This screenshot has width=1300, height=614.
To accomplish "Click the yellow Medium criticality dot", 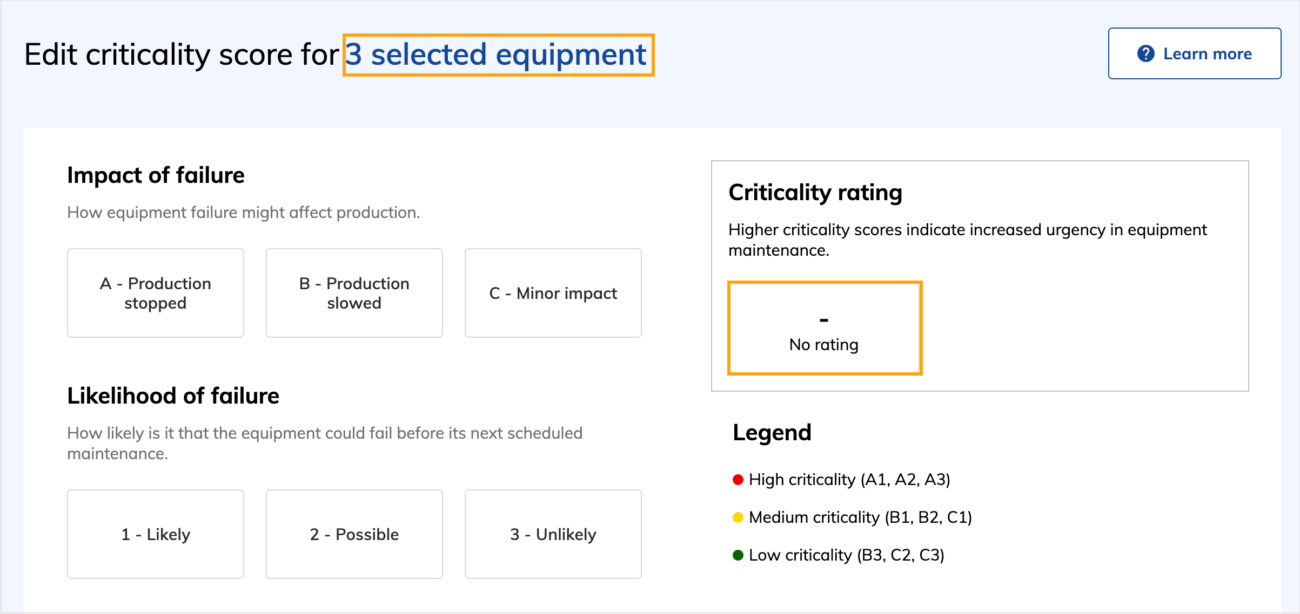I will click(738, 517).
